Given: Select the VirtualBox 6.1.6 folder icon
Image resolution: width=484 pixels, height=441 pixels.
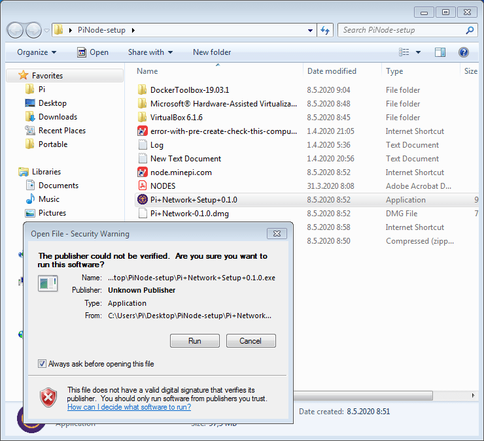Looking at the screenshot, I should pyautogui.click(x=143, y=118).
